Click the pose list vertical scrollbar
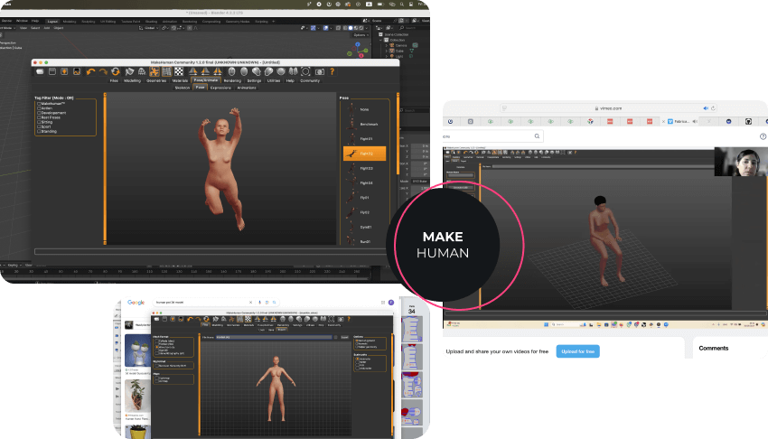The image size is (768, 439). click(x=398, y=135)
